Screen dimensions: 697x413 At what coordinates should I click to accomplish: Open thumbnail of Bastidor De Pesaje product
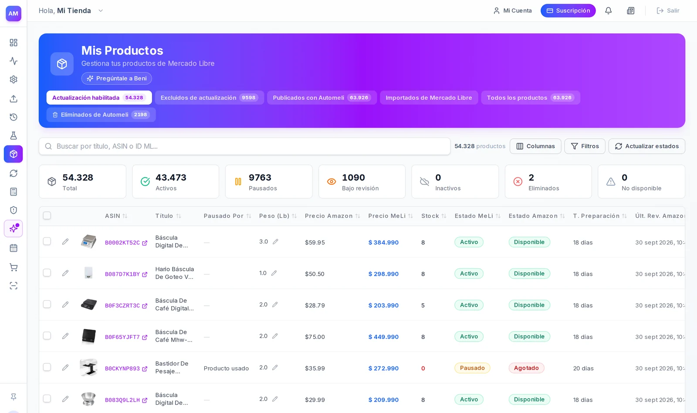click(89, 368)
